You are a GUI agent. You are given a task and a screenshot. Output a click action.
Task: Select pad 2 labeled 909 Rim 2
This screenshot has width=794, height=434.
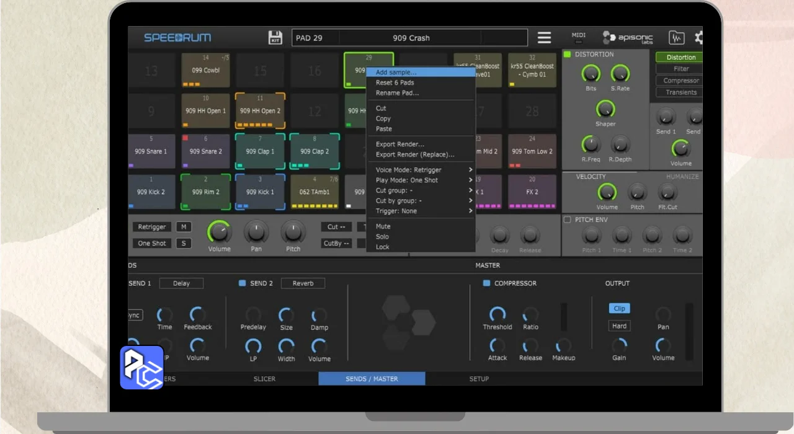(x=205, y=192)
